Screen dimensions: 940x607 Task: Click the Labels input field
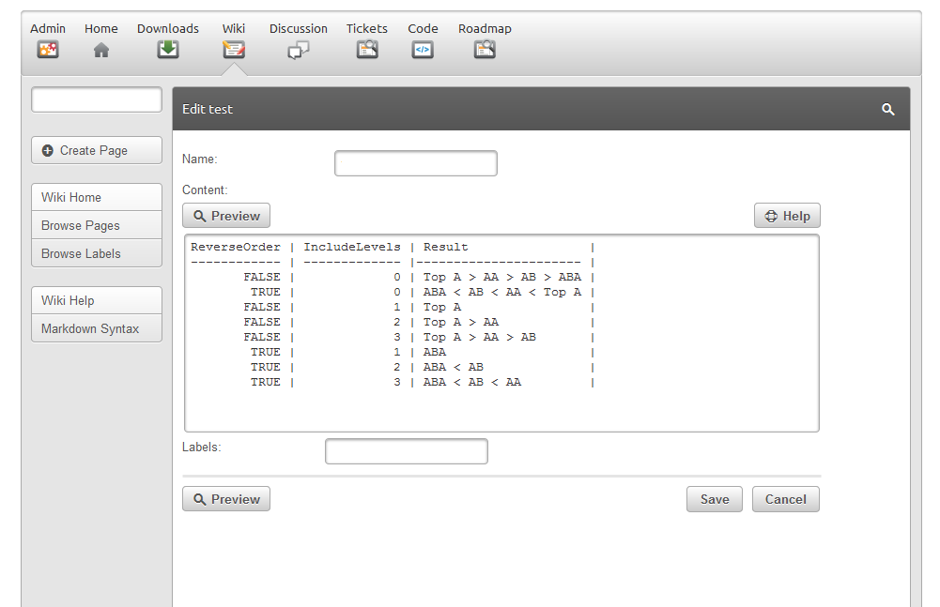[406, 451]
